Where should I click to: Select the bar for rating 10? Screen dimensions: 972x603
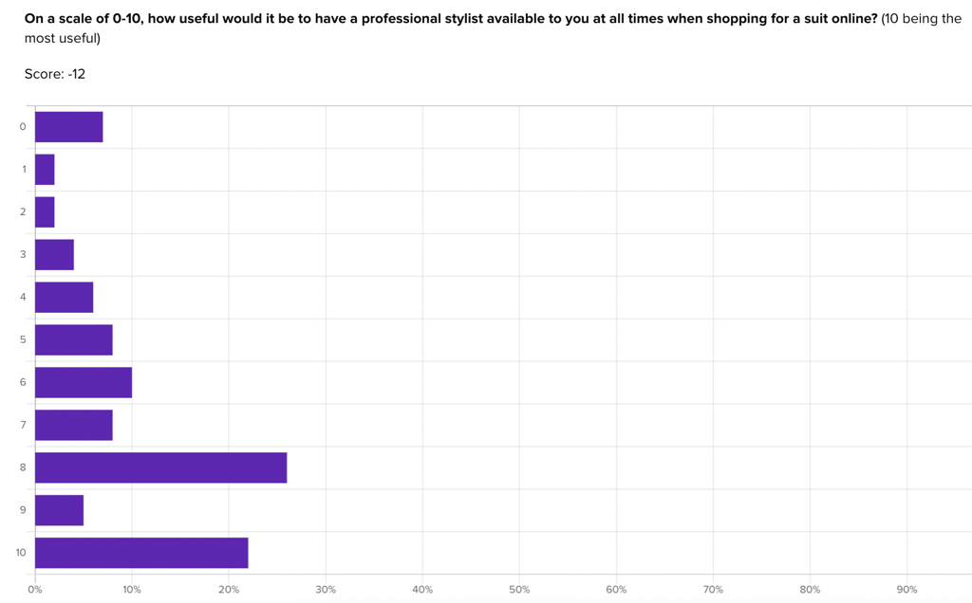(x=142, y=553)
